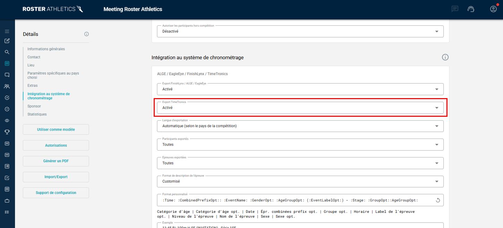
Task: Open messages icon in top bar
Action: [455, 9]
